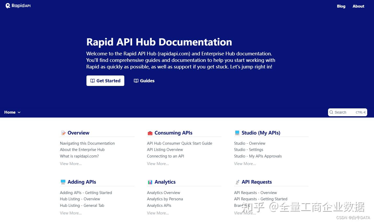Click View More under Studio (My APIs)
The height and width of the screenshot is (222, 374).
pyautogui.click(x=245, y=164)
